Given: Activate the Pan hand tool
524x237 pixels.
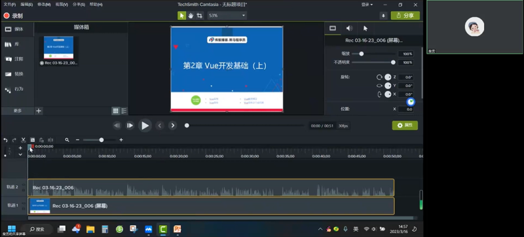Looking at the screenshot, I should pyautogui.click(x=191, y=15).
